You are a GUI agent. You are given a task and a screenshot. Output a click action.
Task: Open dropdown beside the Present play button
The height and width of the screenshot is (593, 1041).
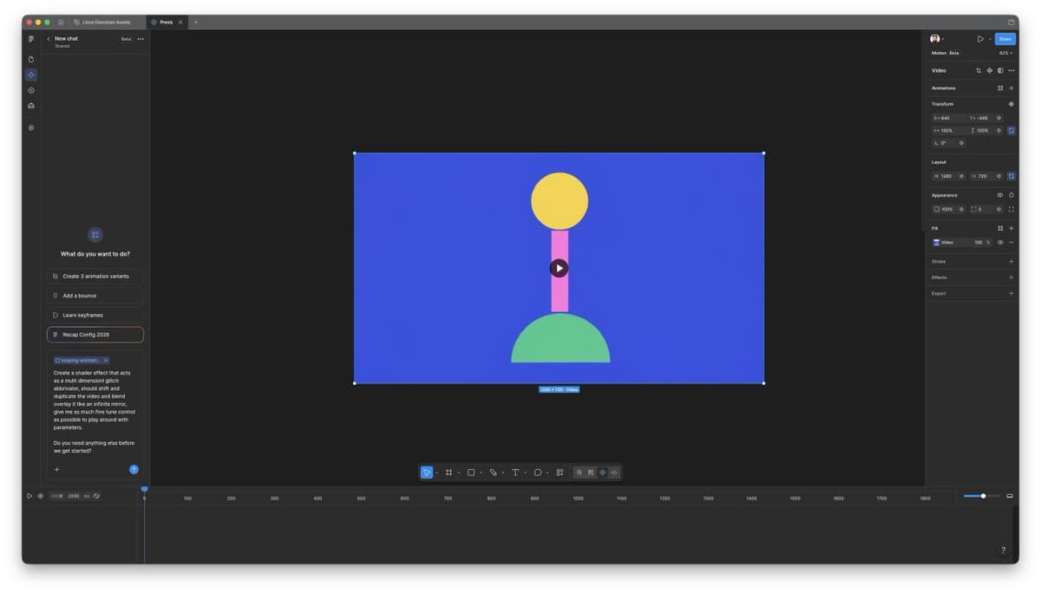(x=990, y=39)
